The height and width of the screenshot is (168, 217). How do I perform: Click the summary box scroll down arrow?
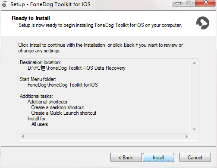[x=194, y=129]
